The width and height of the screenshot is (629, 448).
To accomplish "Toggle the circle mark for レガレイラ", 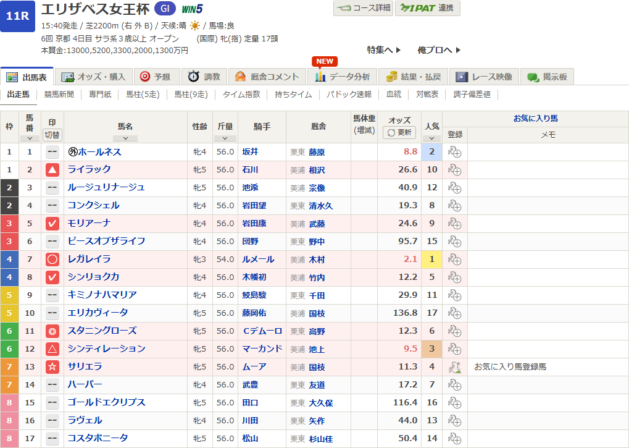I will (x=52, y=260).
